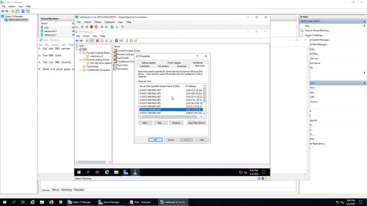Viewport: 367px width, 206px height.
Task: Switch to the Monitoring tab
Action: click(x=197, y=63)
